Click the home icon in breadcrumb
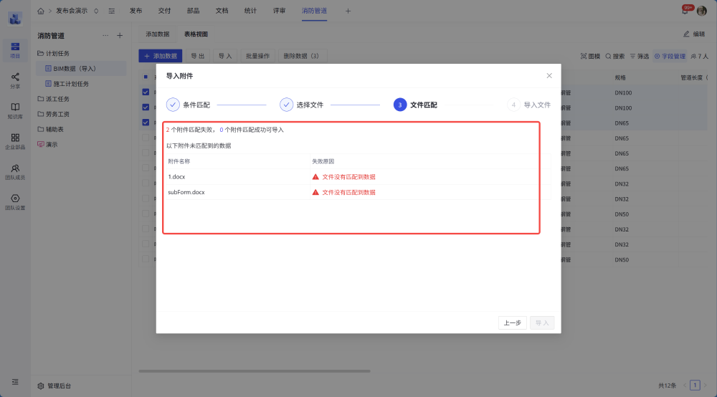 pos(41,11)
